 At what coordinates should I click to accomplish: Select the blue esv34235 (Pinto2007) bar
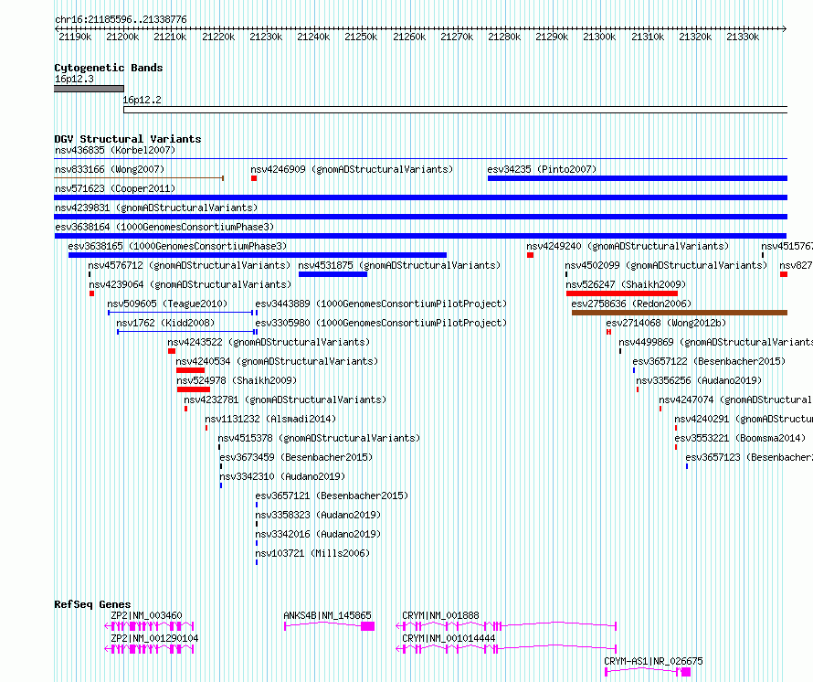click(638, 178)
